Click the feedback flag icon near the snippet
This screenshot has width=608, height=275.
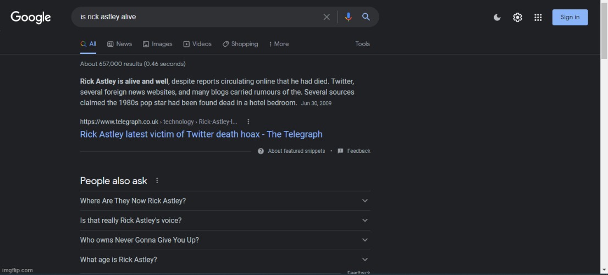(340, 151)
